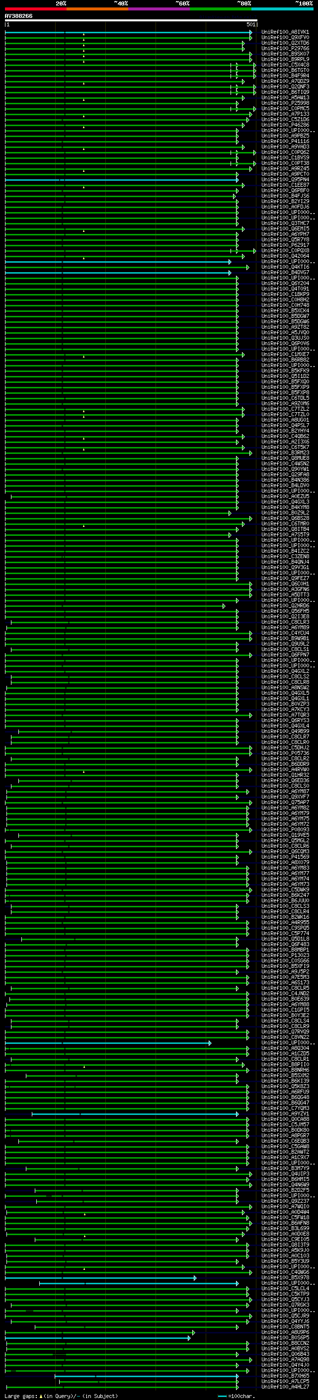The width and height of the screenshot is (318, 1400).
Task: Click the Large gaps legend text
Action: click(61, 1396)
